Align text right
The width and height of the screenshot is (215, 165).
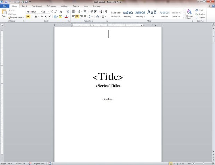coord(81,16)
